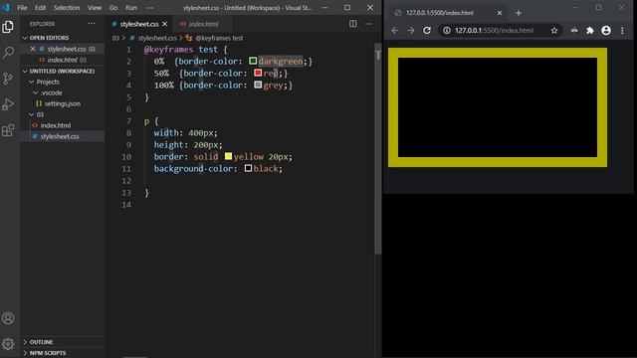The height and width of the screenshot is (358, 637).
Task: Click the darkgreen color swatch
Action: (253, 61)
